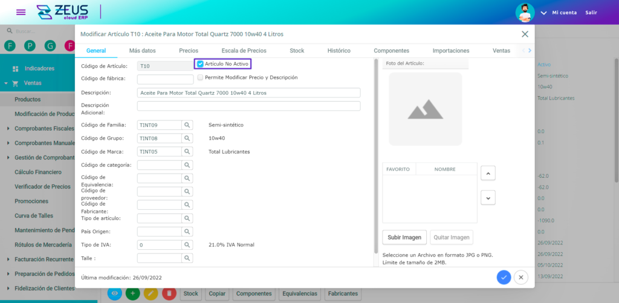
Task: Search País Origen with magnifier
Action: (x=187, y=232)
